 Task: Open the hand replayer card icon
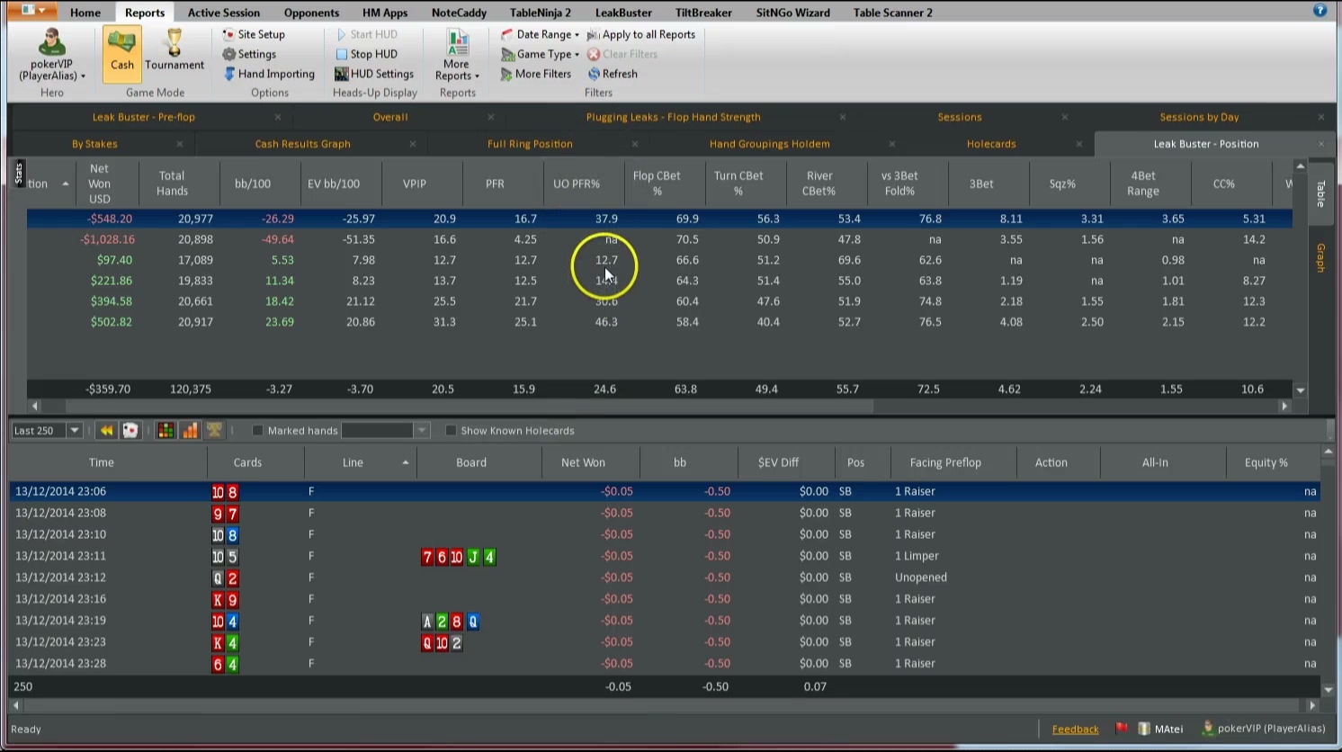coord(130,430)
